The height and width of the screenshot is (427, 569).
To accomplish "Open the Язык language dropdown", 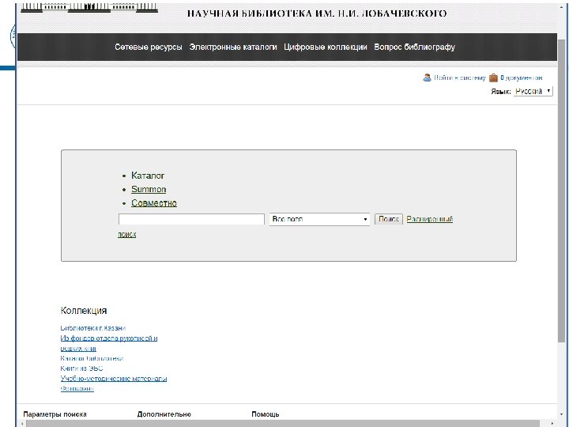I will (533, 91).
